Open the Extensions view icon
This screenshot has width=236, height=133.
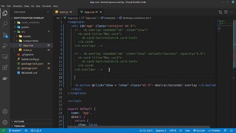tap(5, 67)
